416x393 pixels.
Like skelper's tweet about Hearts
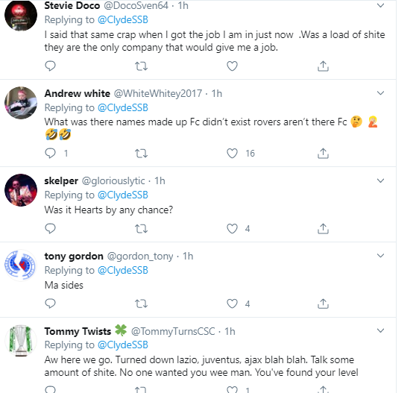pyautogui.click(x=232, y=228)
